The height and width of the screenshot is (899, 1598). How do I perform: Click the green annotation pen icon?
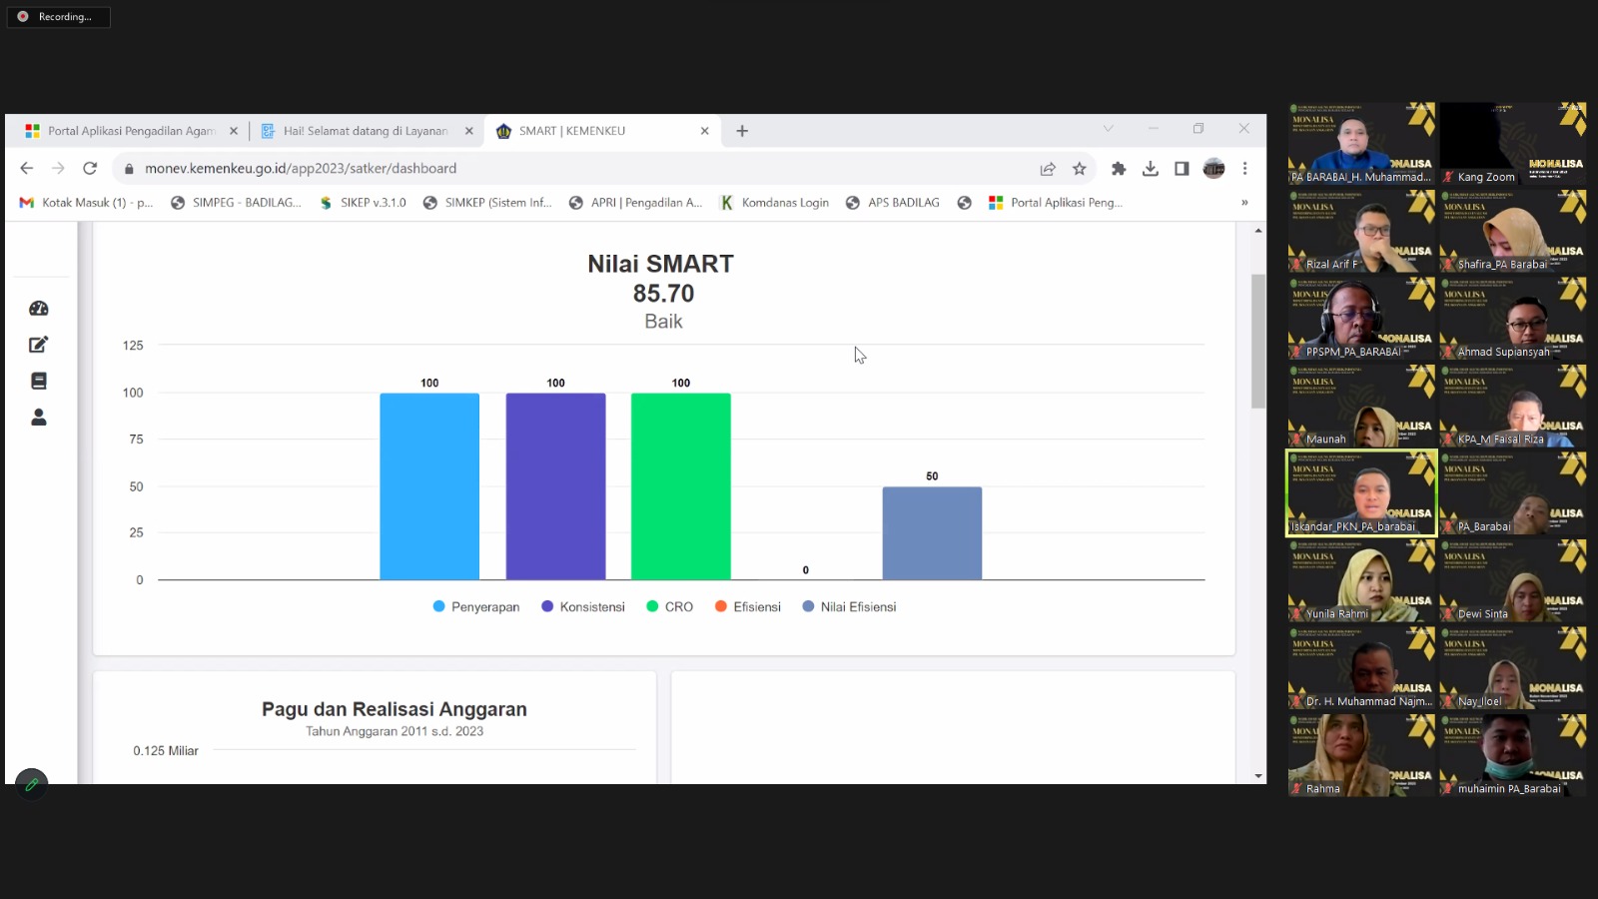(32, 784)
